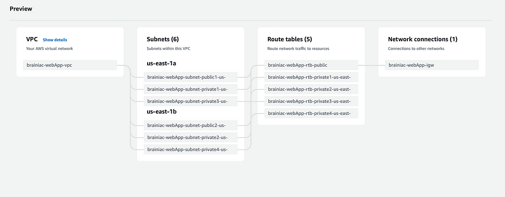505x197 pixels.
Task: Select the brainiac-webApp-igw internet gateway
Action: coord(432,65)
